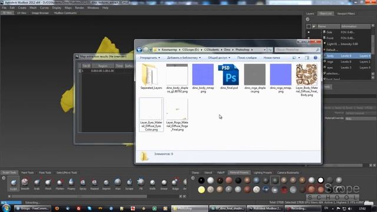Click the sculpt tray options circle icon

(4, 178)
